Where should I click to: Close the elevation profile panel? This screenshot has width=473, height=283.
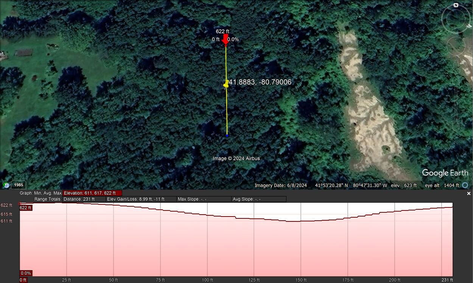pos(469,193)
